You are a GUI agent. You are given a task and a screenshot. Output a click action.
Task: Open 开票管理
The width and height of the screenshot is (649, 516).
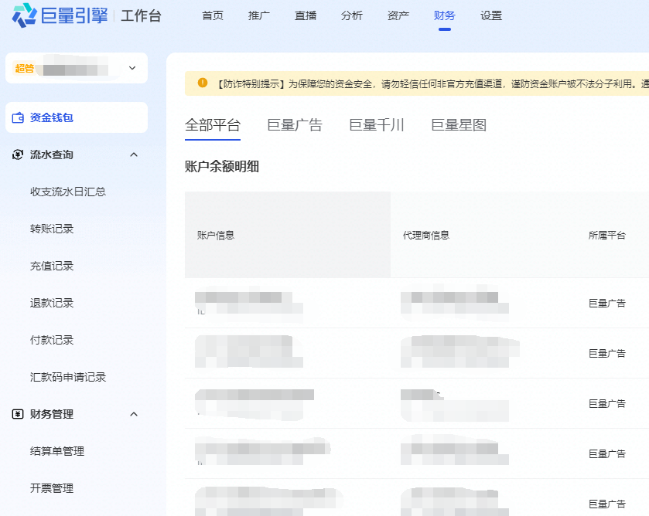52,488
